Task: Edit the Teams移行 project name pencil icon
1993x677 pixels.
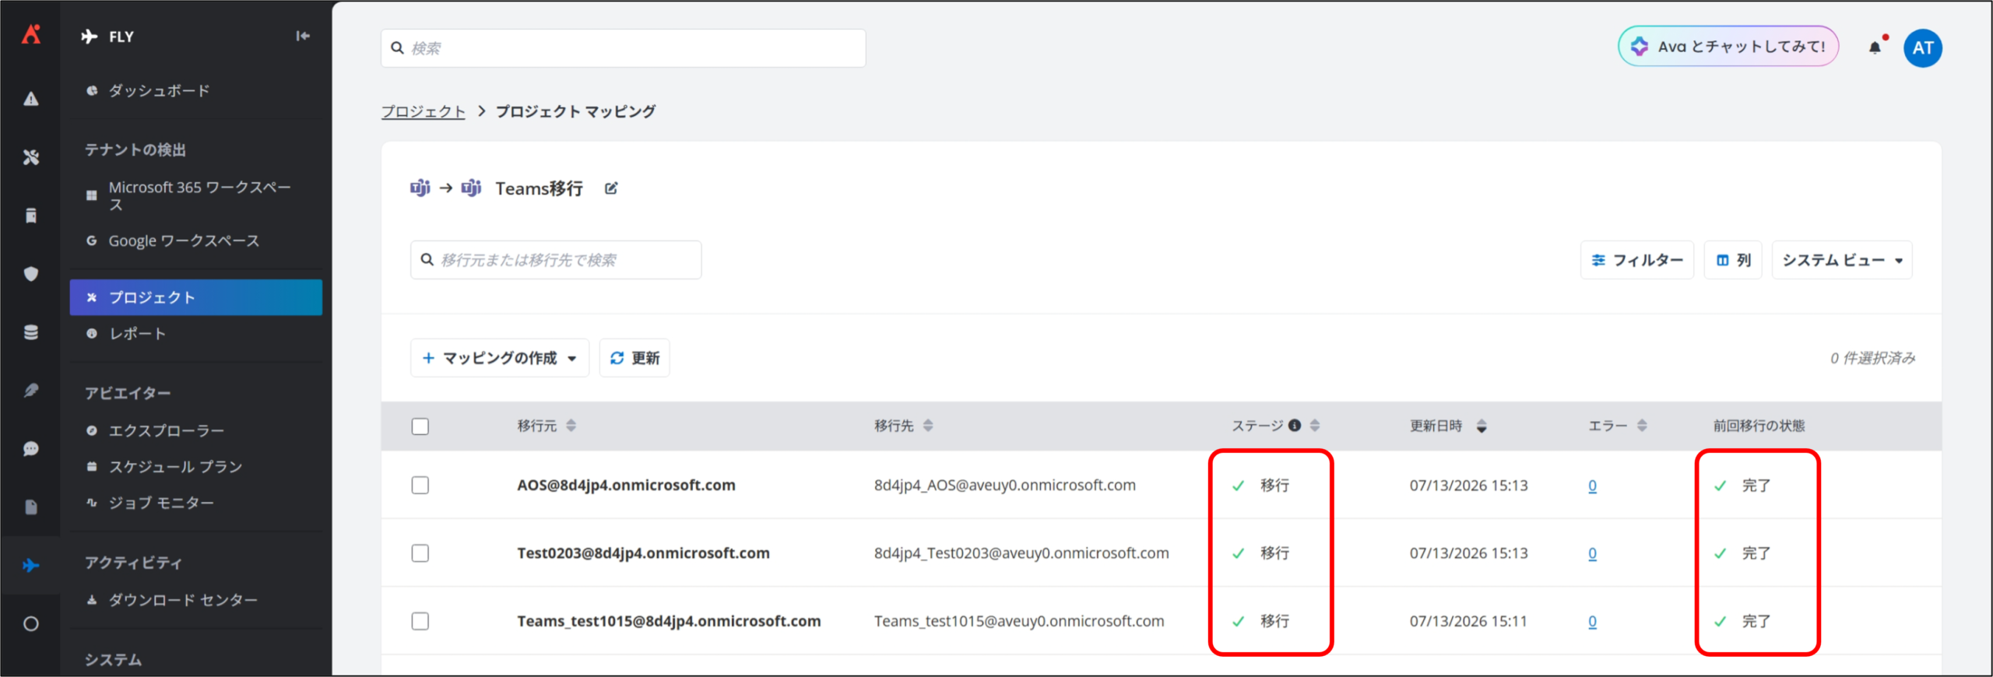Action: tap(611, 188)
